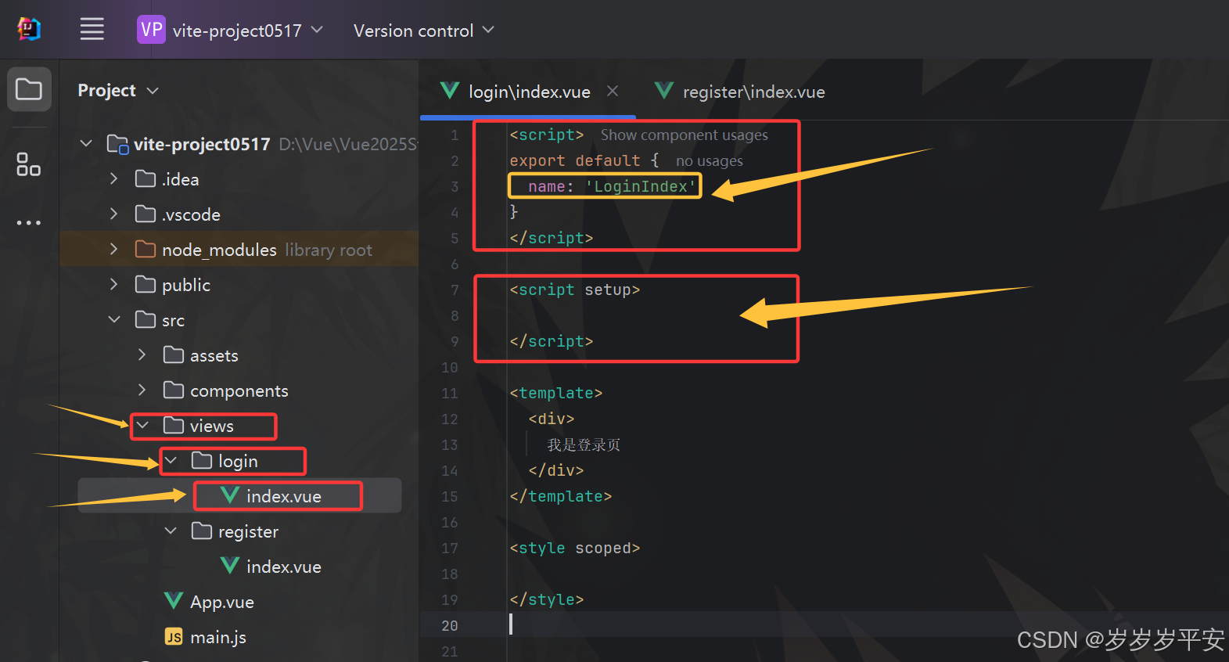The width and height of the screenshot is (1229, 662).
Task: Open the Project view selector dropdown
Action: tap(118, 91)
